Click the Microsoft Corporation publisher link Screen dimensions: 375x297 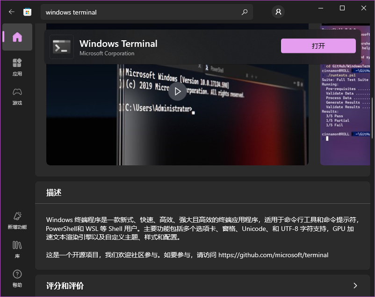(107, 53)
